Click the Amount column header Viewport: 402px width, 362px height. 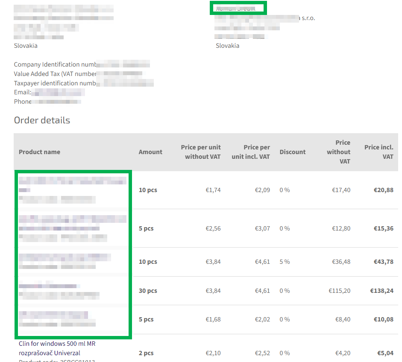click(150, 152)
